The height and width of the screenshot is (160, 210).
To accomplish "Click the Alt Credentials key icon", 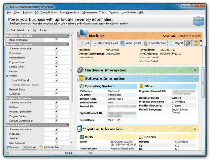I will [x=42, y=147].
